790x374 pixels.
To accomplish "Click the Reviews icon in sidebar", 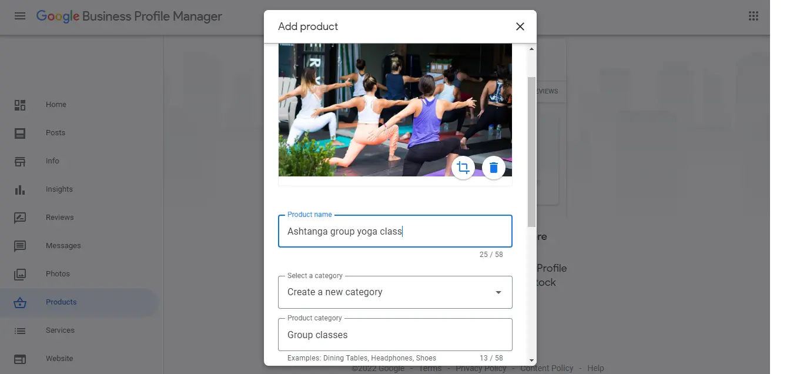I will (20, 218).
